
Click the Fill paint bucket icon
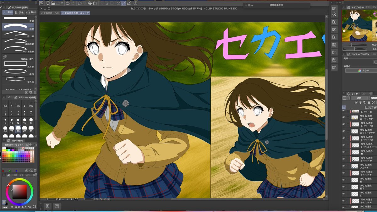(90, 3)
